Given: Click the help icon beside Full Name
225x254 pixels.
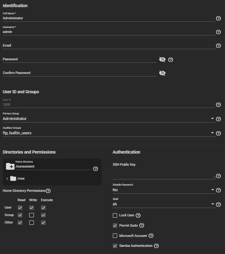Looking at the screenshot, I should pyautogui.click(x=218, y=18).
